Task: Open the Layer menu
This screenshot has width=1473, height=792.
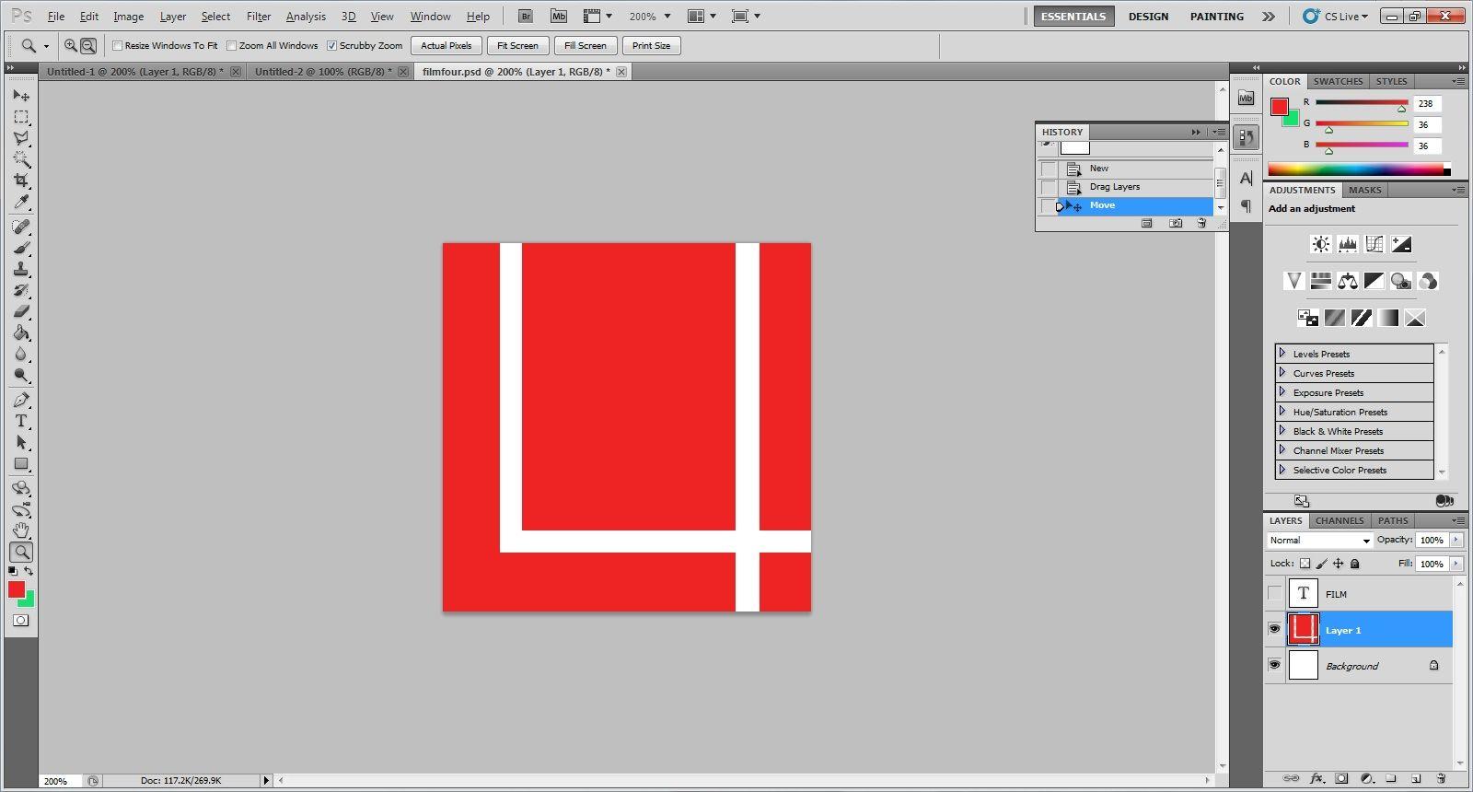Action: tap(173, 17)
